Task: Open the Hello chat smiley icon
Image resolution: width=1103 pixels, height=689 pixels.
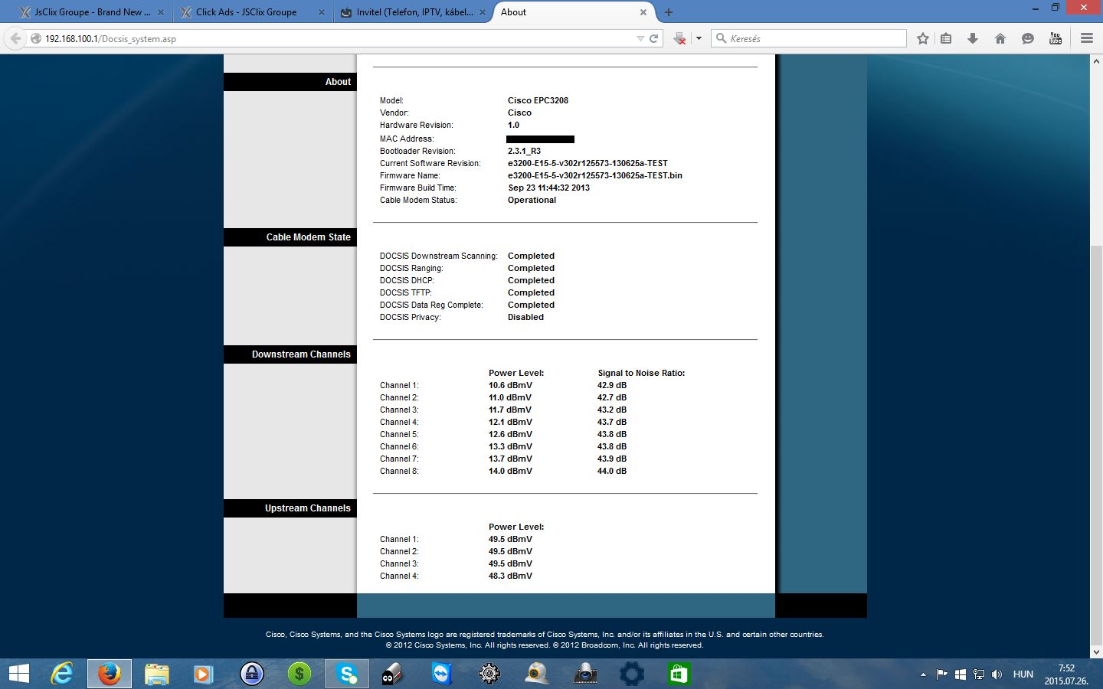Action: coord(1028,38)
